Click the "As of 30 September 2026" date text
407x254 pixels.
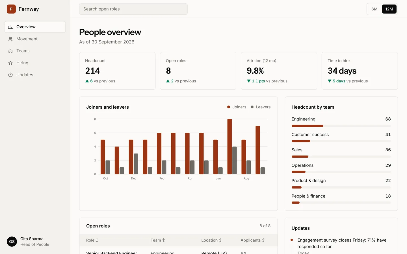tap(107, 42)
